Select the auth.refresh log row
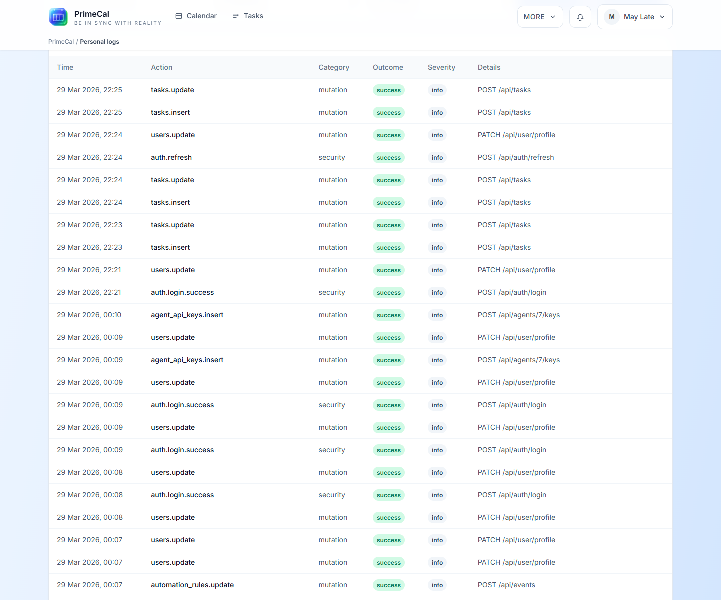721x600 pixels. point(171,157)
